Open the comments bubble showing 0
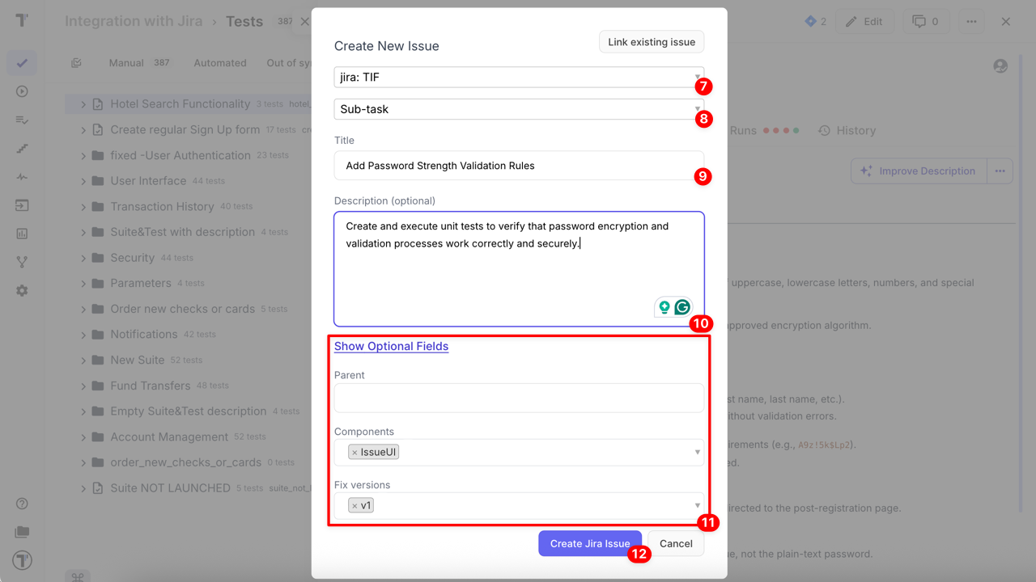This screenshot has width=1036, height=582. pos(925,21)
